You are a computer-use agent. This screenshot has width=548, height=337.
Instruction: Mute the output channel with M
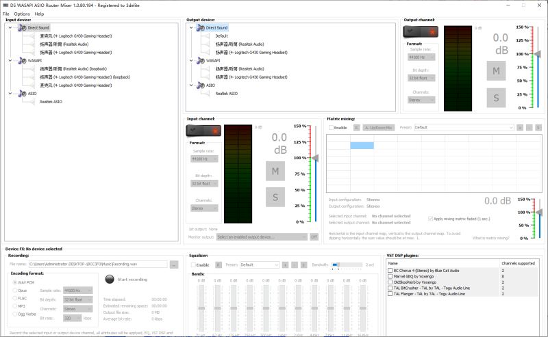(x=496, y=71)
